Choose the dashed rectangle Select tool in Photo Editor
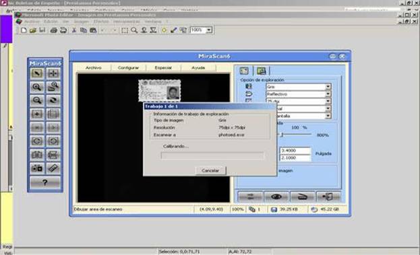The height and width of the screenshot is (255, 420). point(125,30)
